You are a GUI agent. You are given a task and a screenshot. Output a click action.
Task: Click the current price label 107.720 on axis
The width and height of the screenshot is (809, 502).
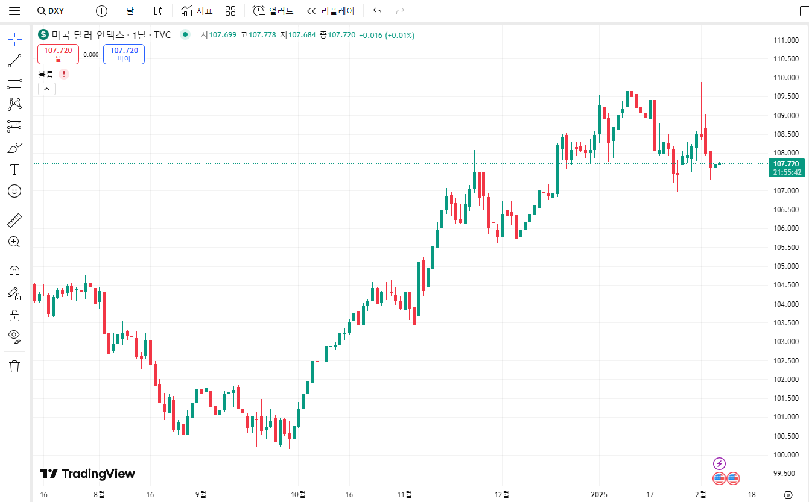click(x=785, y=163)
